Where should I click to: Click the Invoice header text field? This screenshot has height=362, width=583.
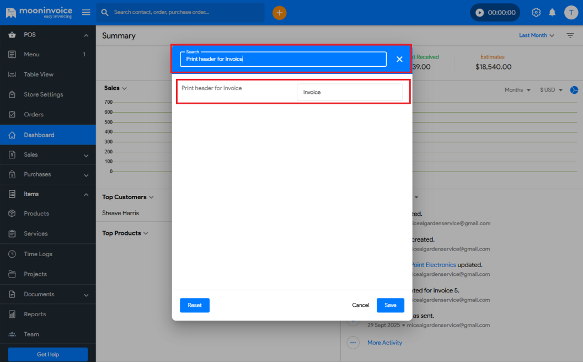coord(350,92)
